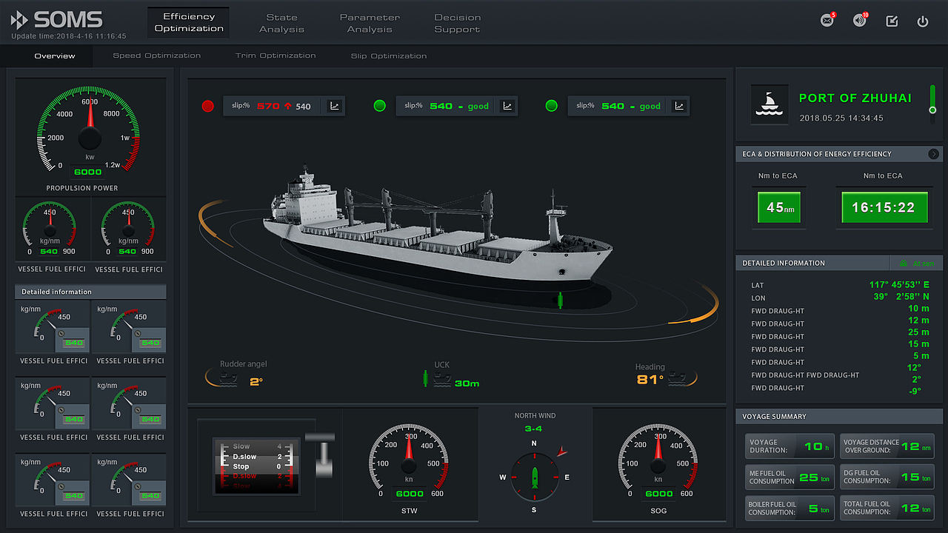The height and width of the screenshot is (533, 948).
Task: Open the chart icon in rightmost slip indicator
Action: 679,106
